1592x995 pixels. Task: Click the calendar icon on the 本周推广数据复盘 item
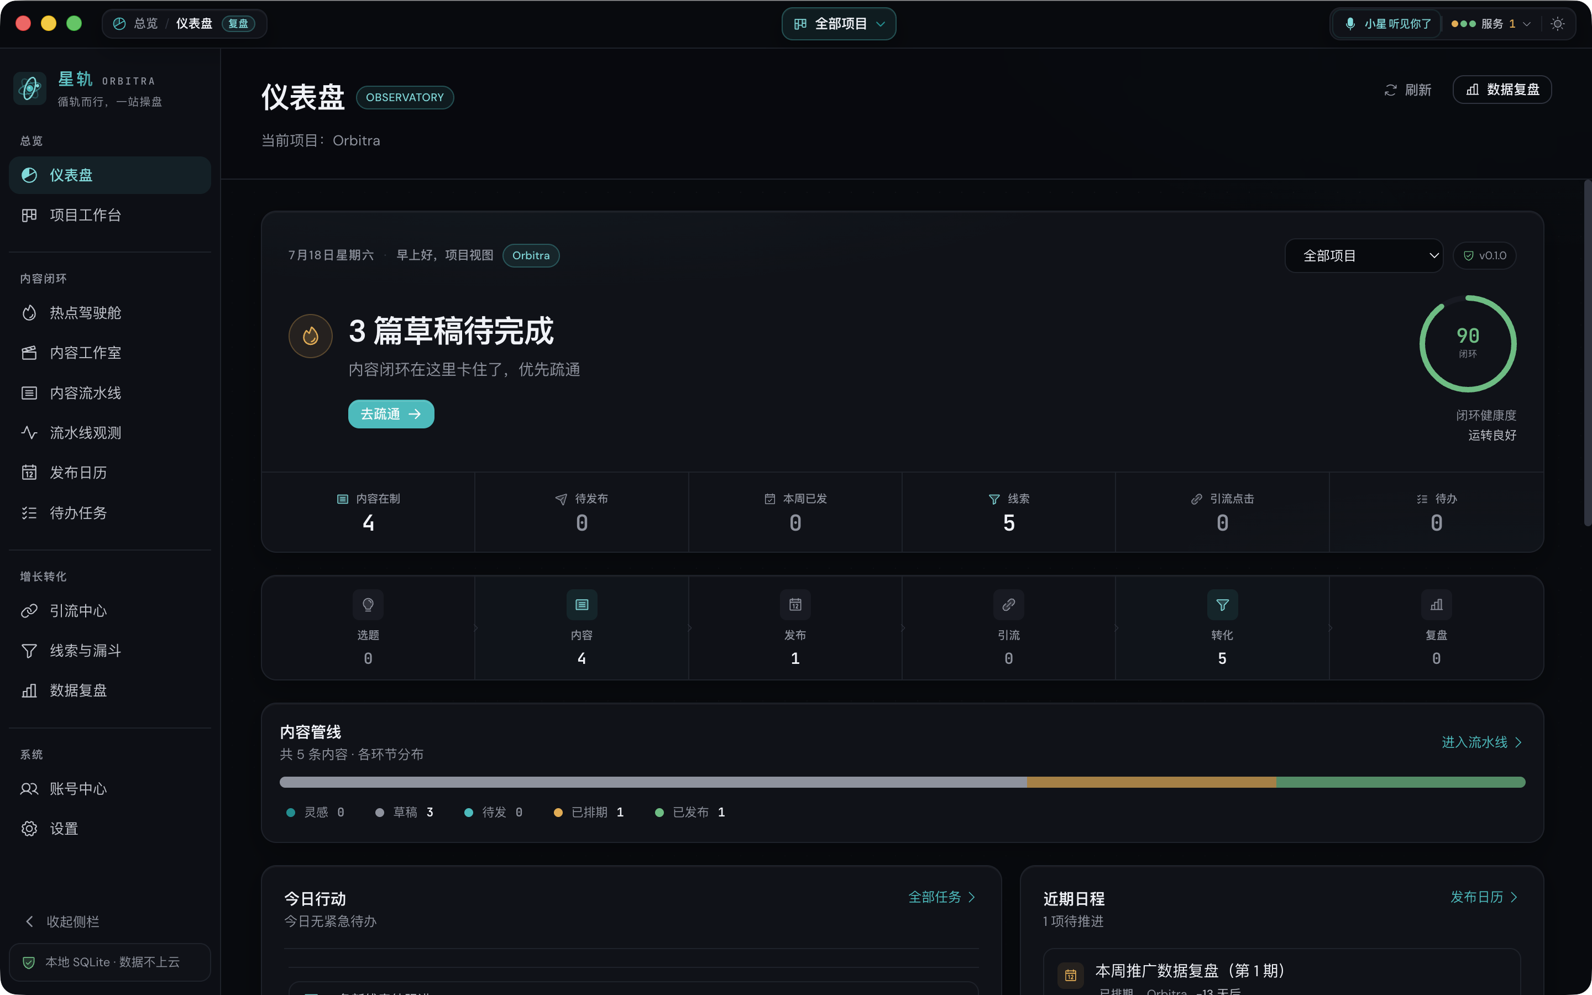[x=1070, y=975]
